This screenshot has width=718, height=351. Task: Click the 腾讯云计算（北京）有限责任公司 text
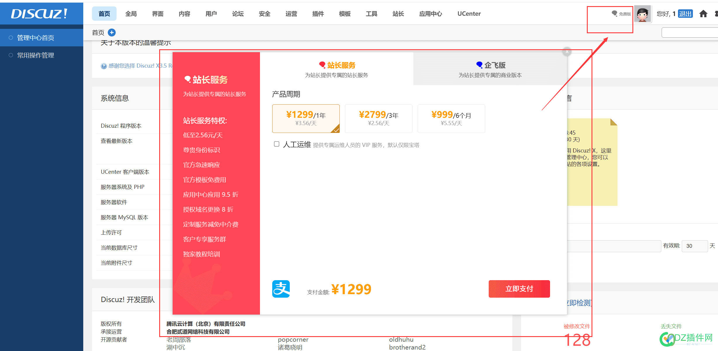pyautogui.click(x=206, y=324)
